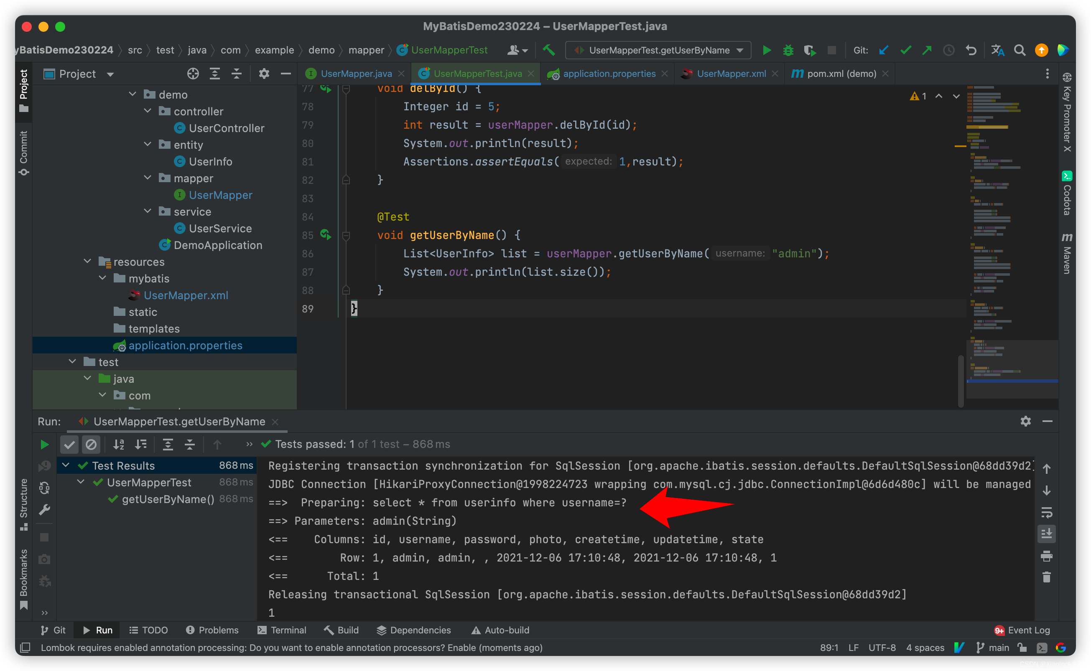Open editor tabs more options menu
Viewport: 1091px width, 671px height.
(1048, 74)
